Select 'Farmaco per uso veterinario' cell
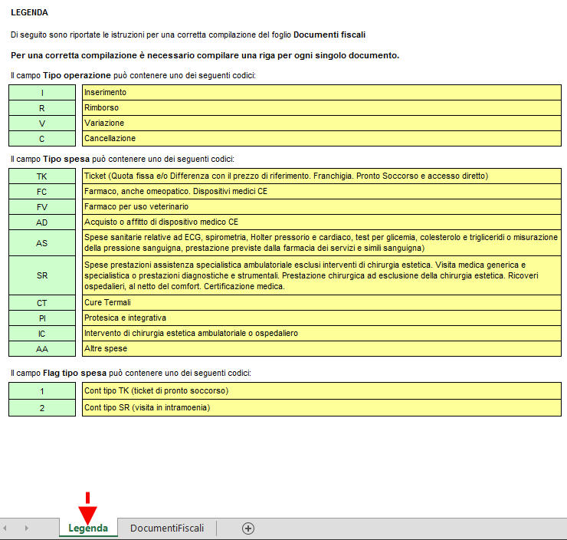567x540 pixels. [x=322, y=207]
